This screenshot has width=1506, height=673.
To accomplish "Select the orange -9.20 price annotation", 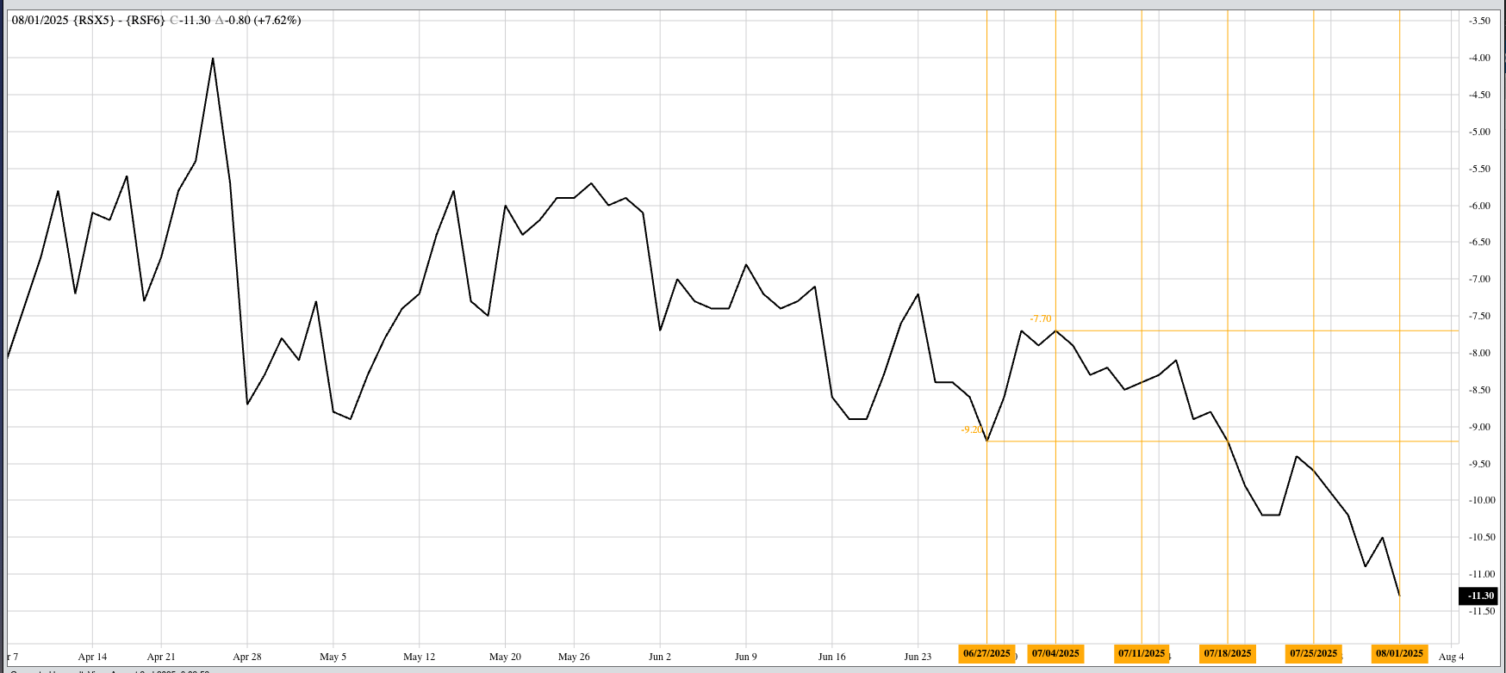I will point(972,429).
